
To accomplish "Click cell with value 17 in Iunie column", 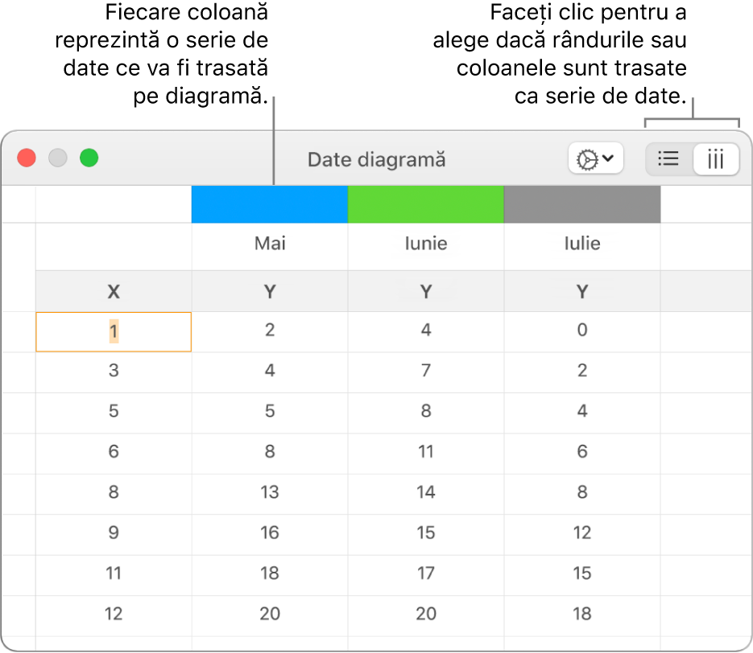I will 425,573.
